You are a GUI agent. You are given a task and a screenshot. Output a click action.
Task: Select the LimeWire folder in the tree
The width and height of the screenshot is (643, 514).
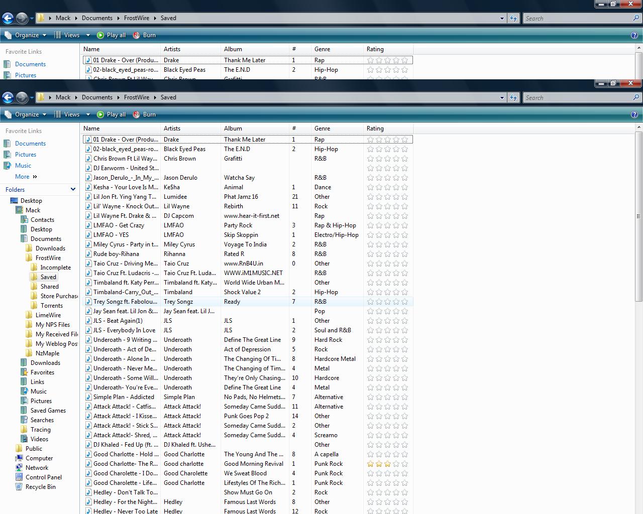[48, 315]
